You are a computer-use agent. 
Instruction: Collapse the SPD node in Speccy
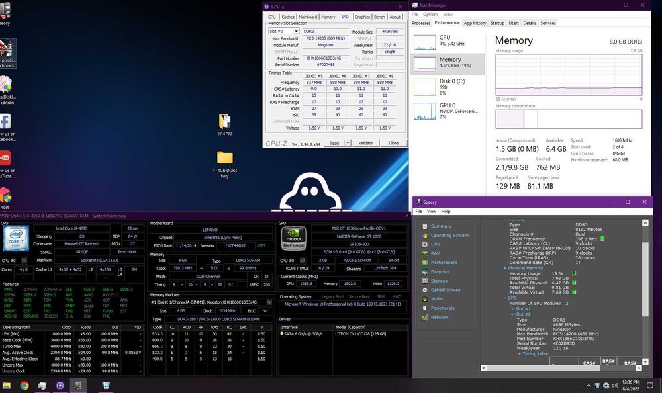tap(505, 298)
